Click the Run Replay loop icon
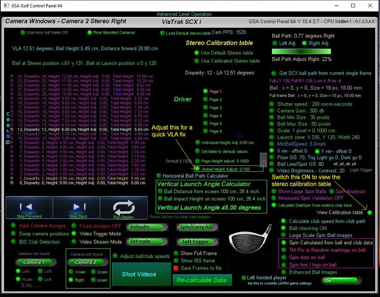Image resolution: width=380 pixels, height=297 pixels. [x=123, y=207]
